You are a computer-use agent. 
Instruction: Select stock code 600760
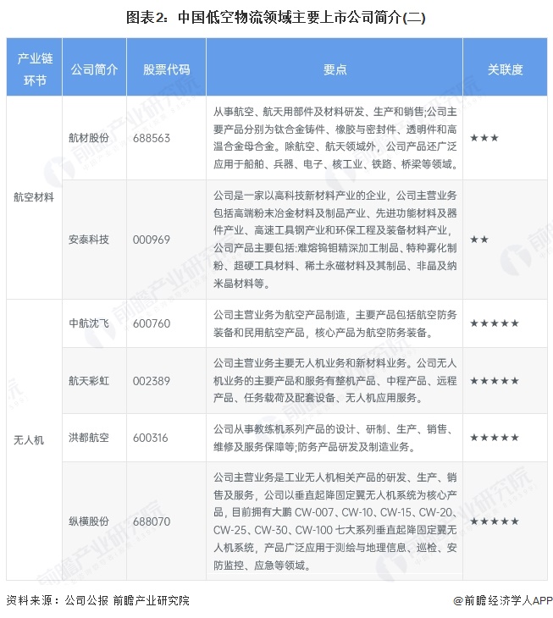152,323
